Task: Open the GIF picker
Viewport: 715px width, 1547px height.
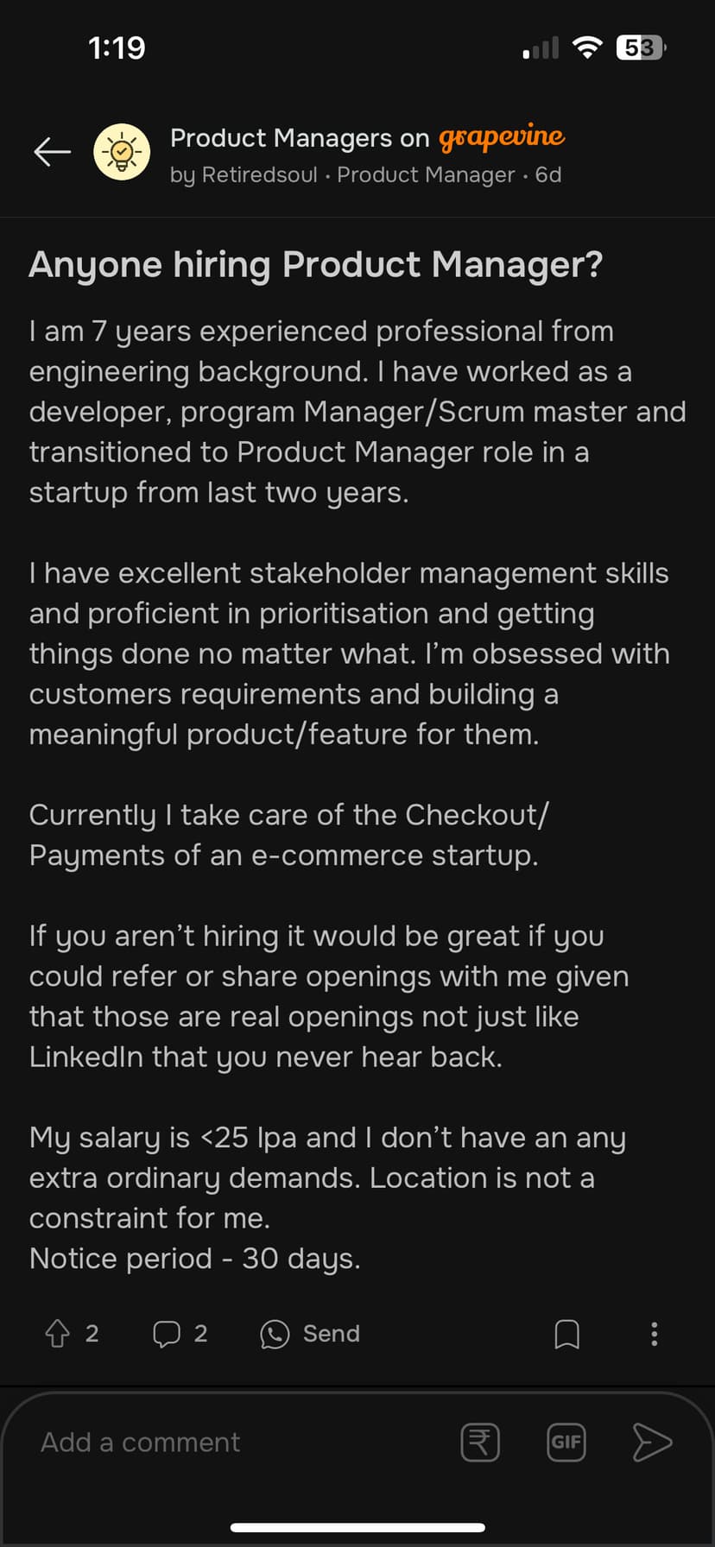Action: tap(566, 1443)
